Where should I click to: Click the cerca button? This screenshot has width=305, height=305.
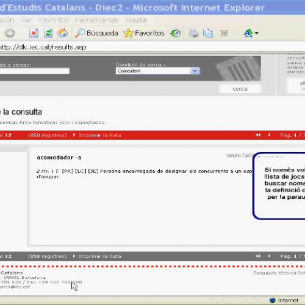tap(240, 89)
